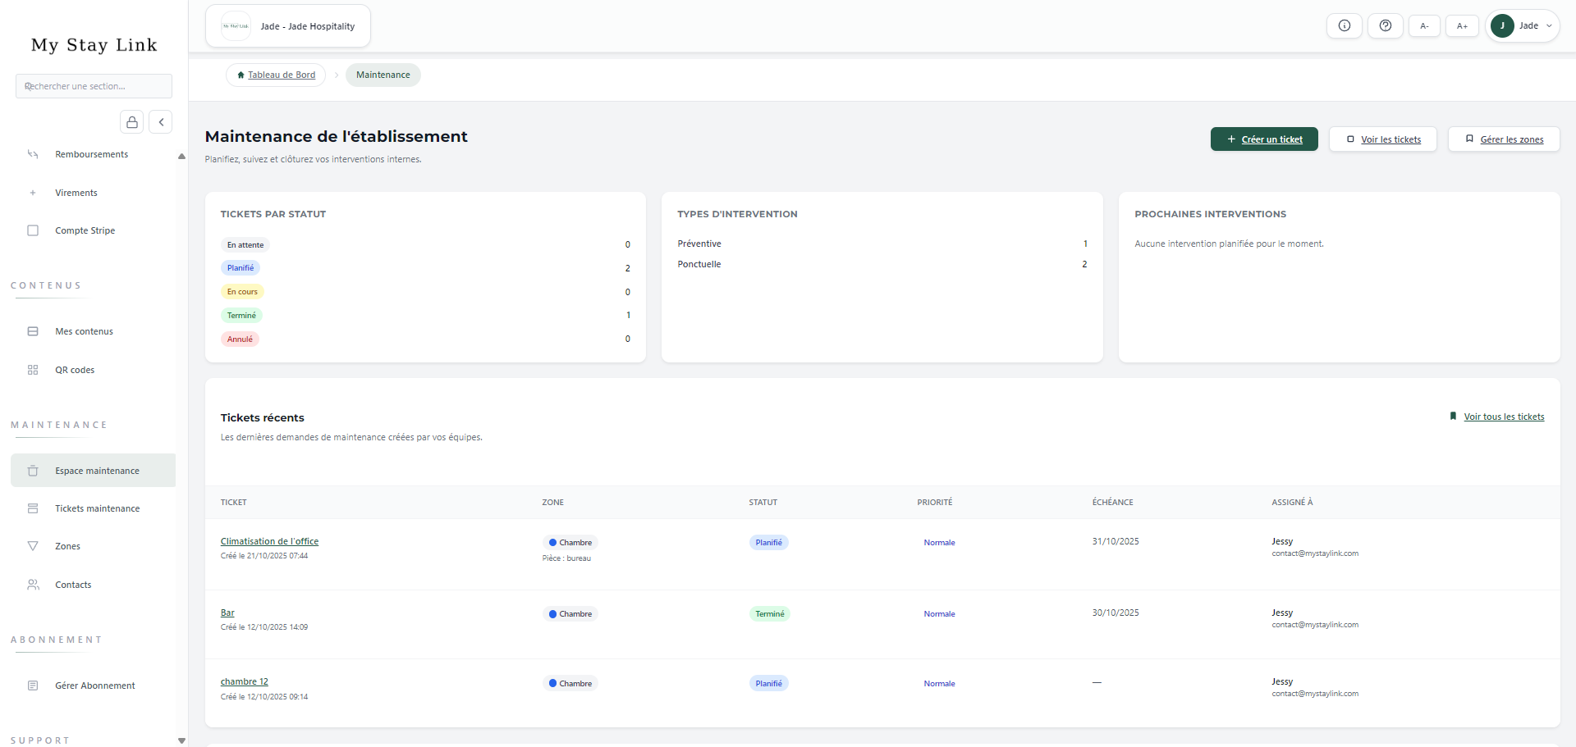Click the Planifié status badge on Climatisation ticket
The height and width of the screenshot is (747, 1576).
point(768,542)
